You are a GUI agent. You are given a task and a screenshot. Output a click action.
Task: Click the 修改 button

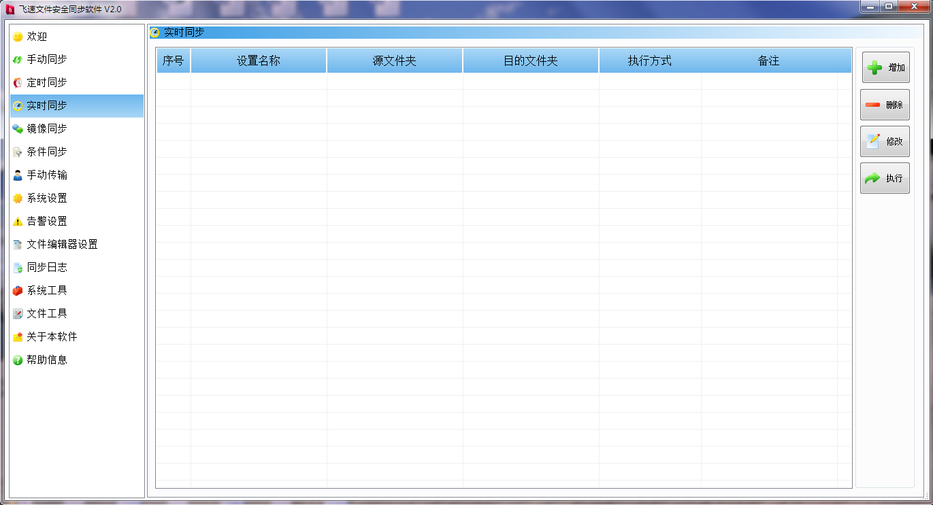(885, 141)
